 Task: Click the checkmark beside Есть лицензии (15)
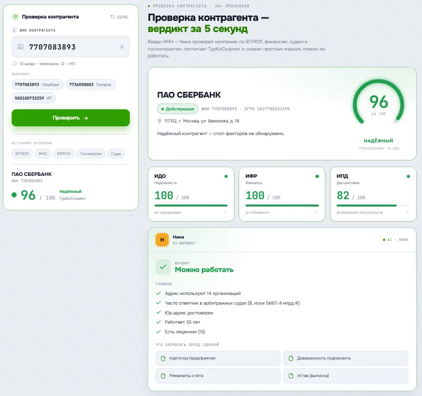158,332
